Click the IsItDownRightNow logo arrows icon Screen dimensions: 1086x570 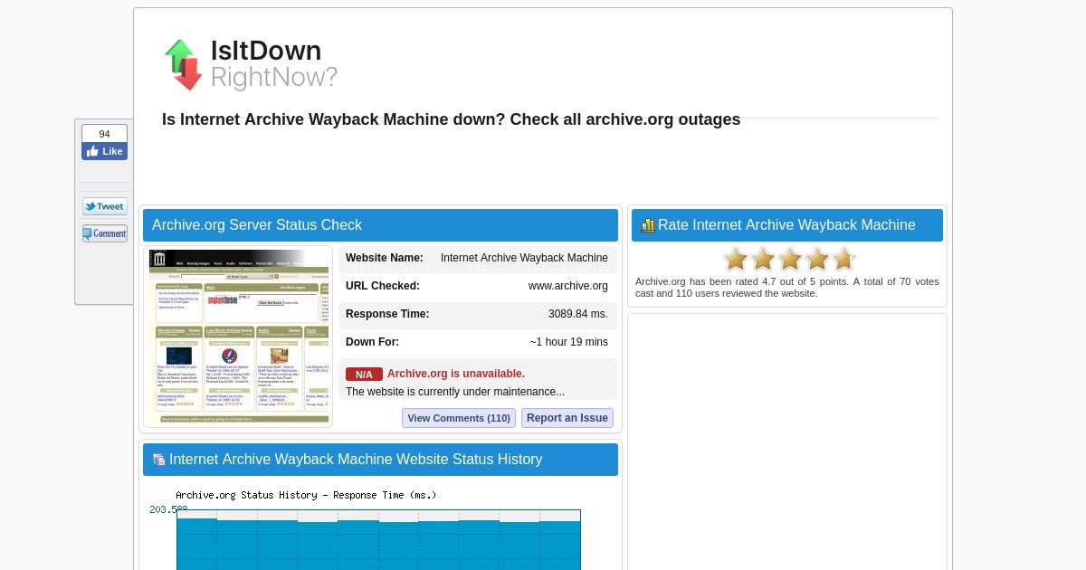click(x=183, y=64)
